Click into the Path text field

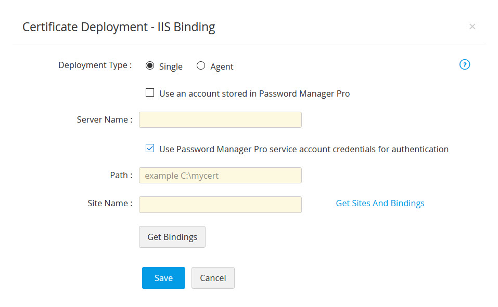(x=220, y=176)
